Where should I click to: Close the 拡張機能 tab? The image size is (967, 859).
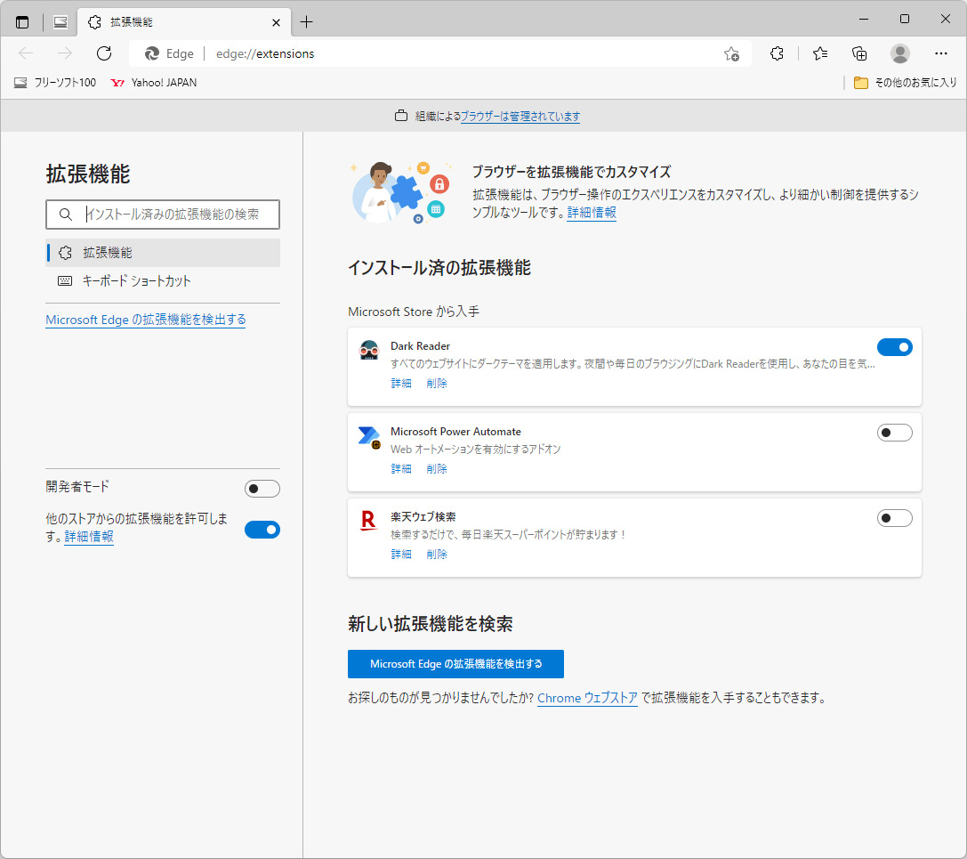(277, 23)
